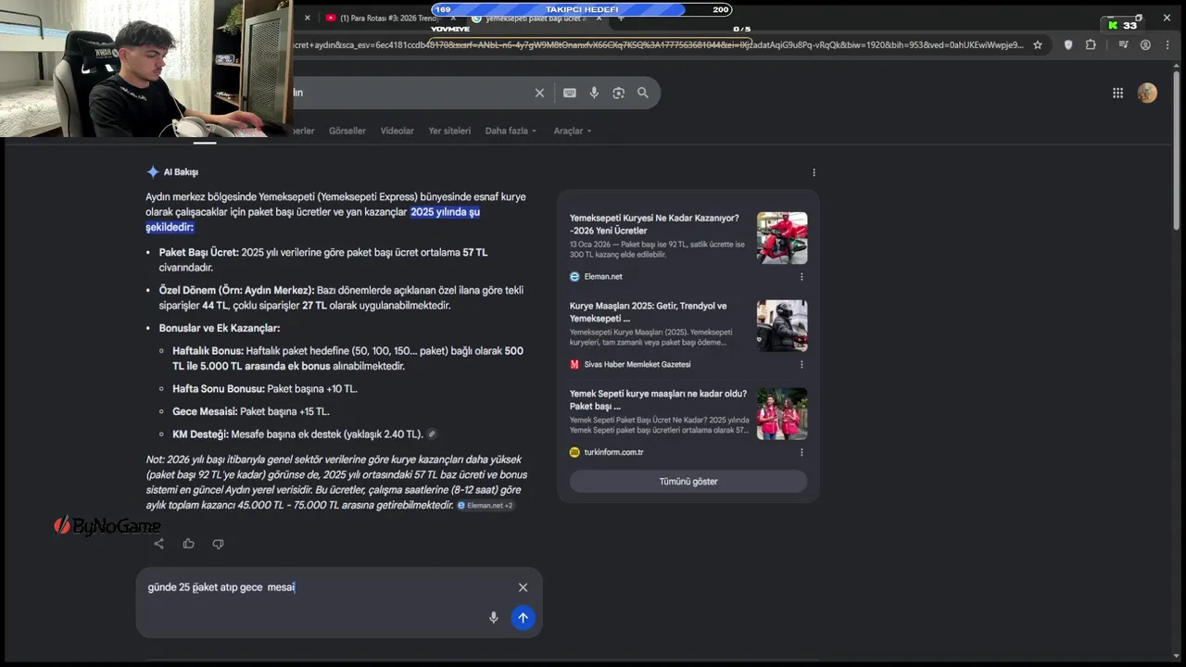Click the shield extension icon
1186x667 pixels.
(1068, 44)
